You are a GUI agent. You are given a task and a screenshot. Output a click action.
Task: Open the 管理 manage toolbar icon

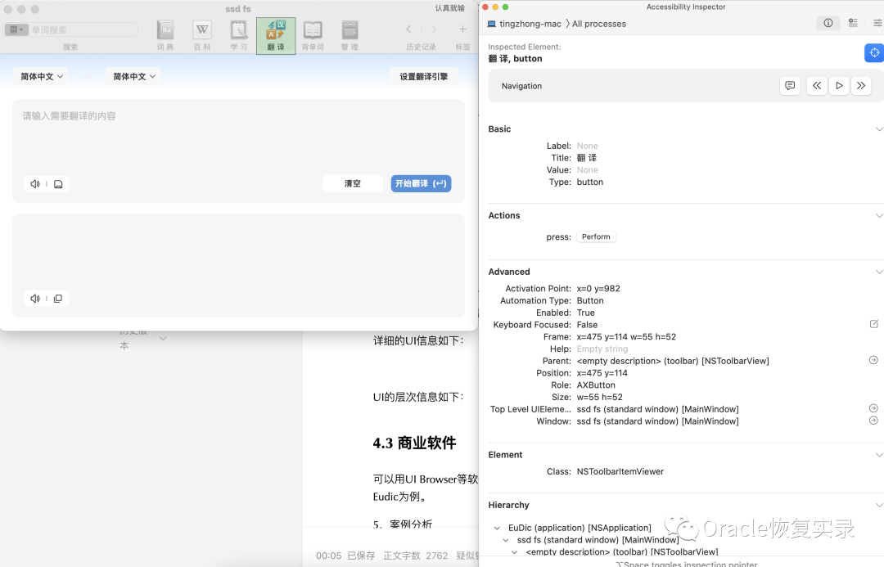350,35
